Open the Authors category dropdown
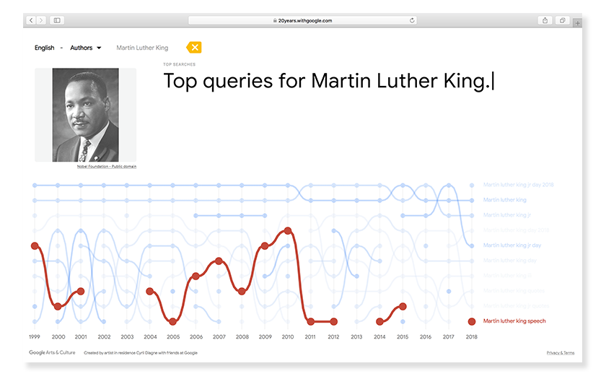606x379 pixels. pyautogui.click(x=85, y=48)
